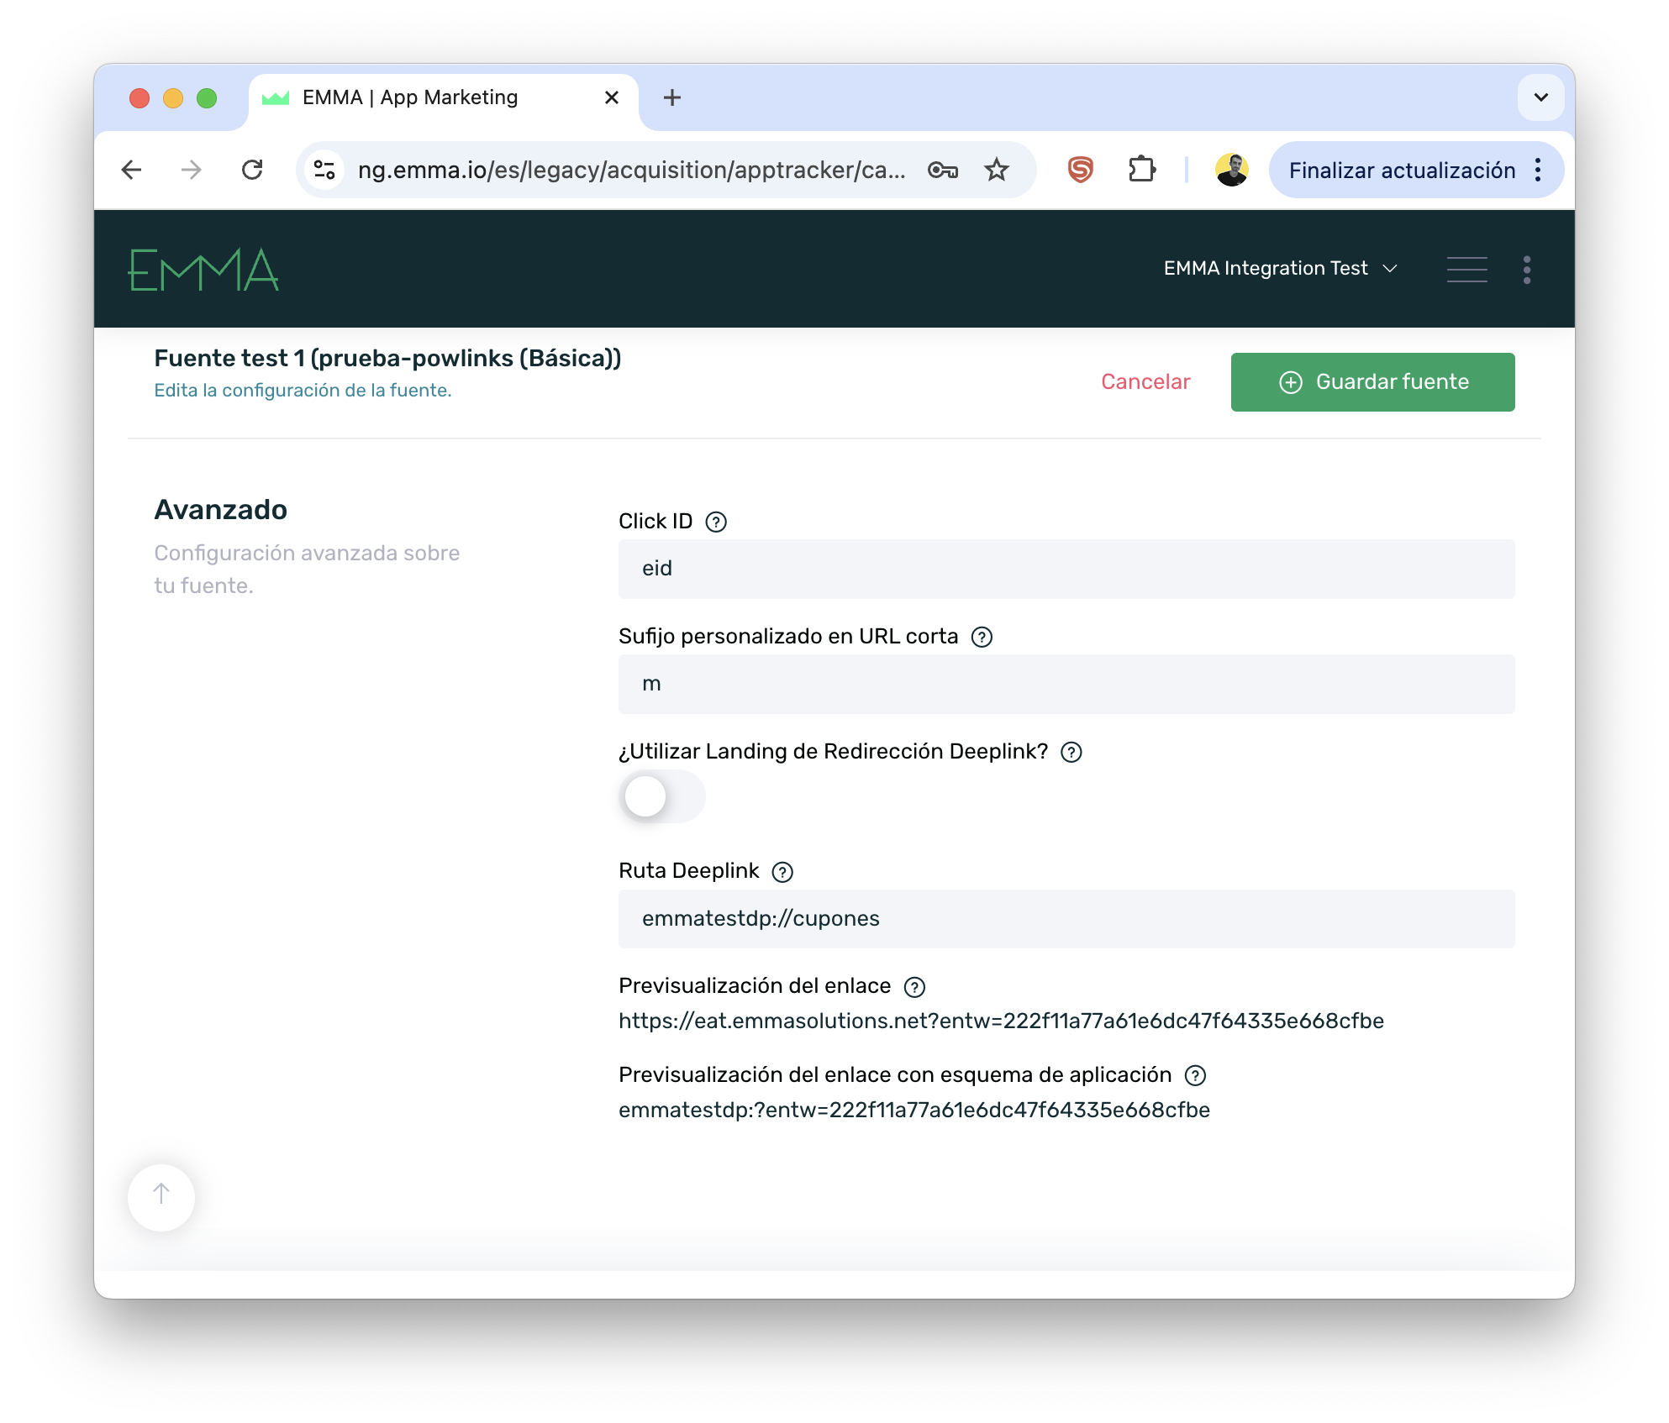1669x1423 pixels.
Task: Click help icon beside Sufijo personalizado en URL corta
Action: pos(982,637)
